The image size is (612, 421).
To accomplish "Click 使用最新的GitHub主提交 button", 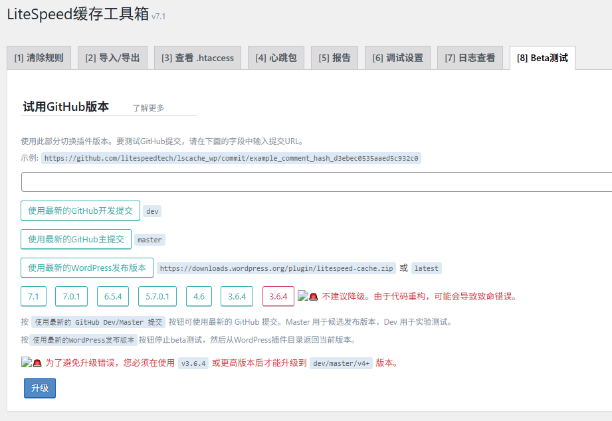I will (x=76, y=239).
